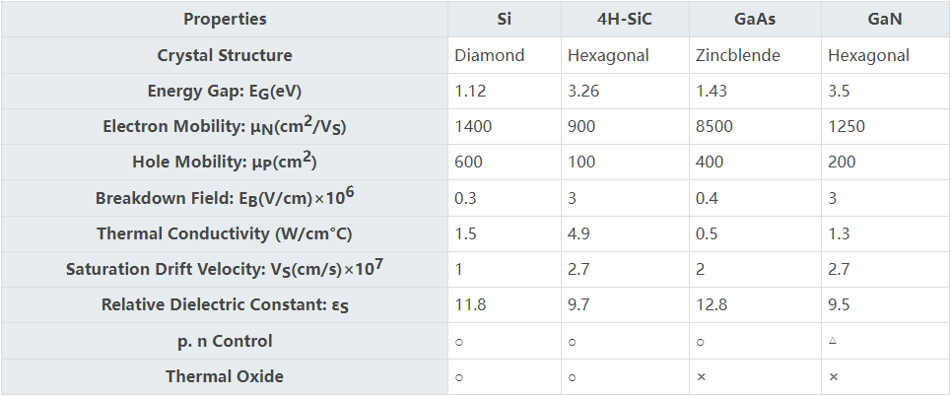Click the GaN cross mark in Thermal Oxide row
The image size is (951, 396).
click(x=833, y=376)
